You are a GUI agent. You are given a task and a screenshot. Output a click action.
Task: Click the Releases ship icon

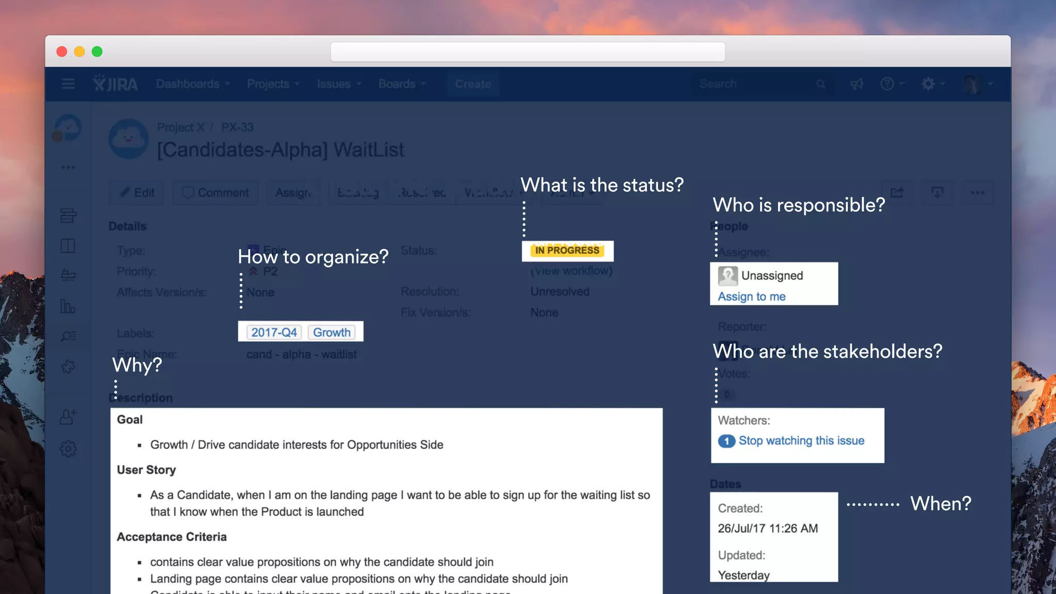68,275
